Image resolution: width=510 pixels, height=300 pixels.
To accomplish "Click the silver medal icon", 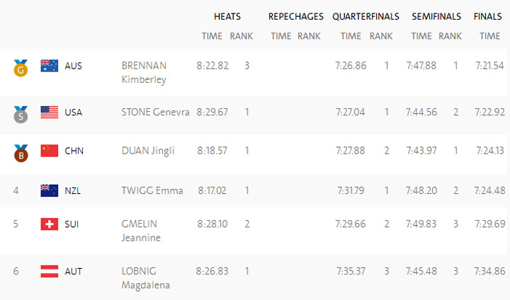I will (x=20, y=113).
